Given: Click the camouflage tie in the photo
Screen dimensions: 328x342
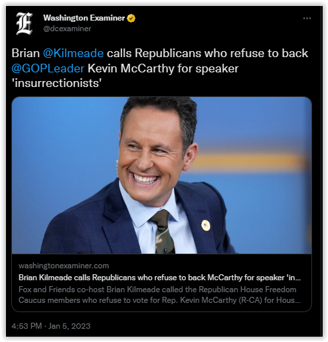Looking at the screenshot, I should pyautogui.click(x=163, y=232).
